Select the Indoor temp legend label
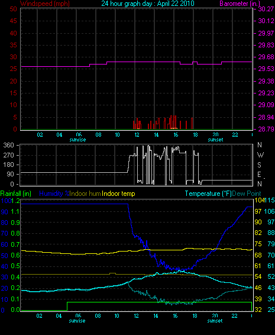Viewport: 275px width, 335px height. click(x=118, y=194)
